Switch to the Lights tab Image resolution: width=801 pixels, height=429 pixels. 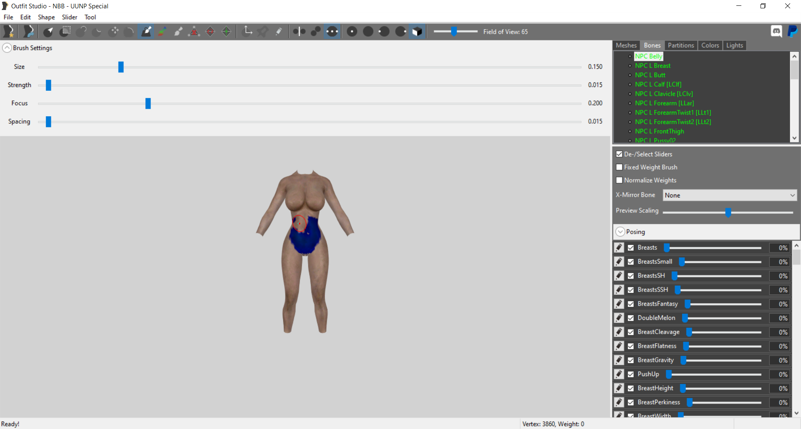pos(734,45)
